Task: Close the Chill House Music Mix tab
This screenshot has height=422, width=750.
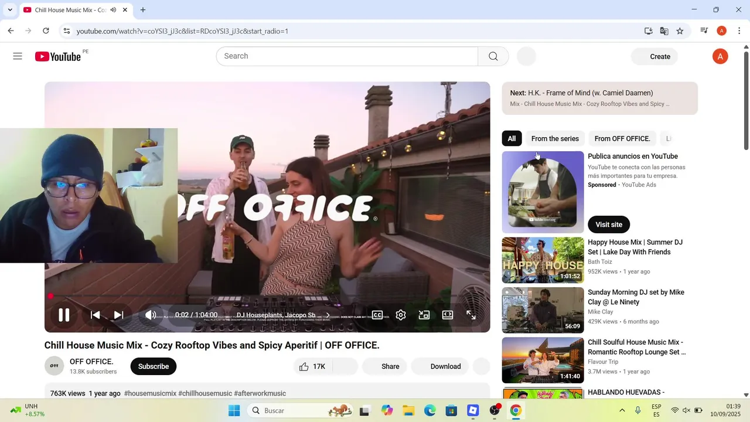Action: pyautogui.click(x=125, y=10)
